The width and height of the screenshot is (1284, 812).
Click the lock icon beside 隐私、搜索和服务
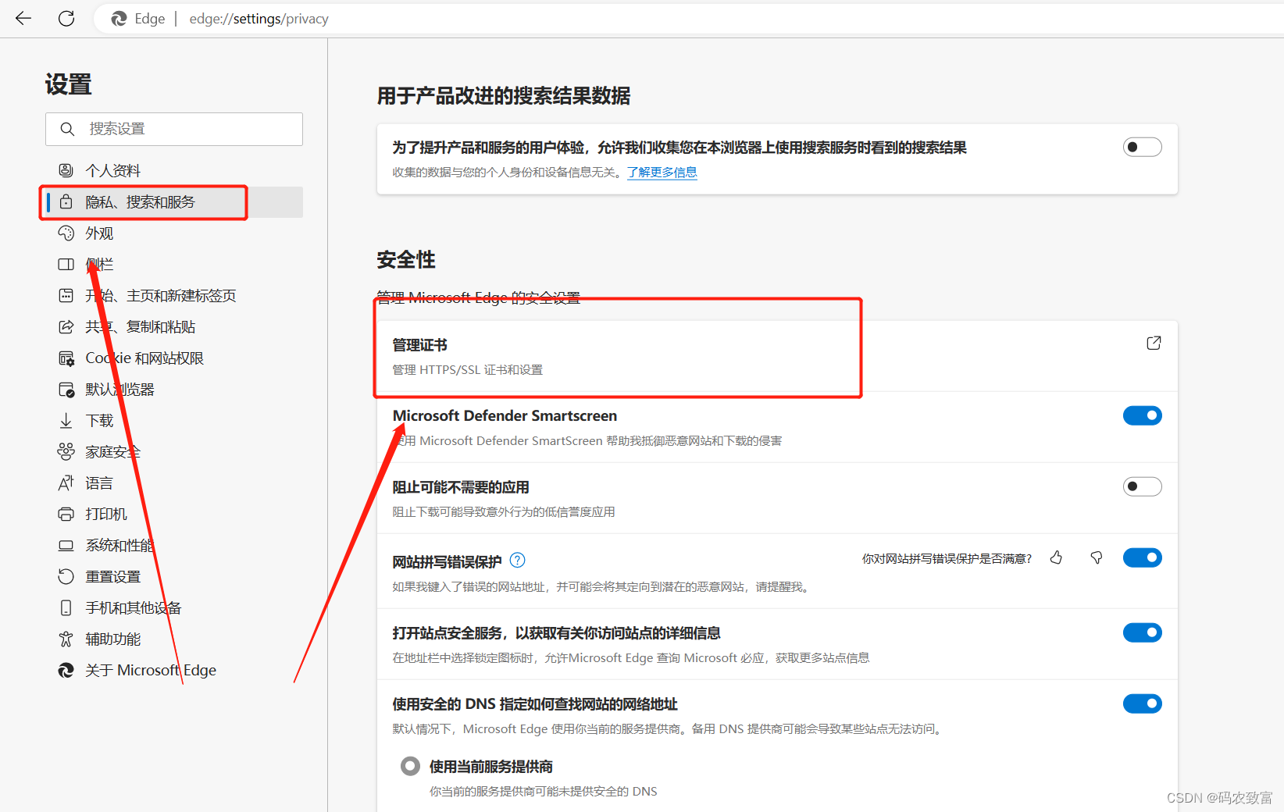point(66,201)
